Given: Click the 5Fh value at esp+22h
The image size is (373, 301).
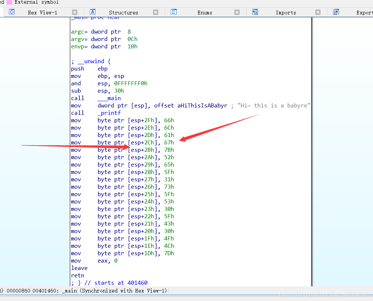Looking at the screenshot, I should coord(169,216).
